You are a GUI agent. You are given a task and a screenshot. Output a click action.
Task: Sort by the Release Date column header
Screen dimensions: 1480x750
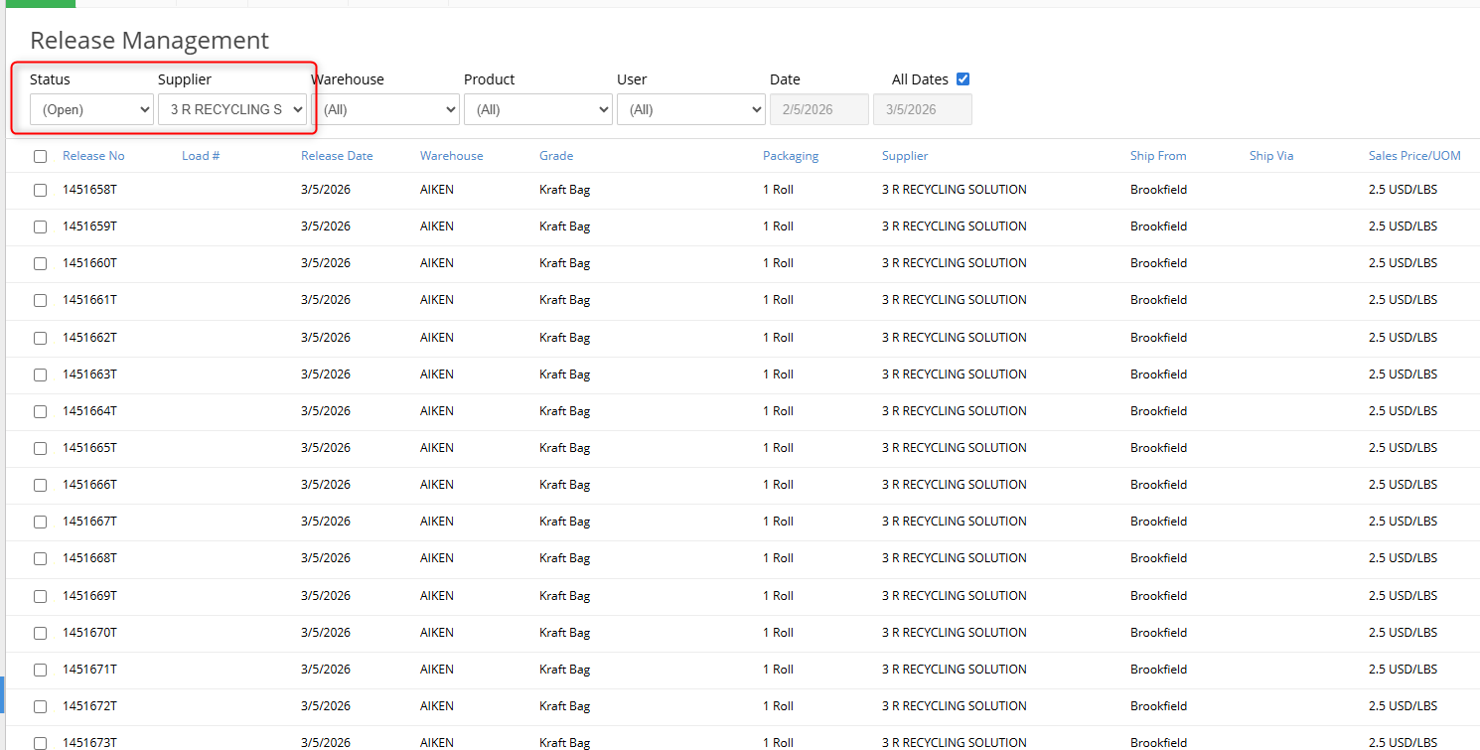pyautogui.click(x=337, y=156)
